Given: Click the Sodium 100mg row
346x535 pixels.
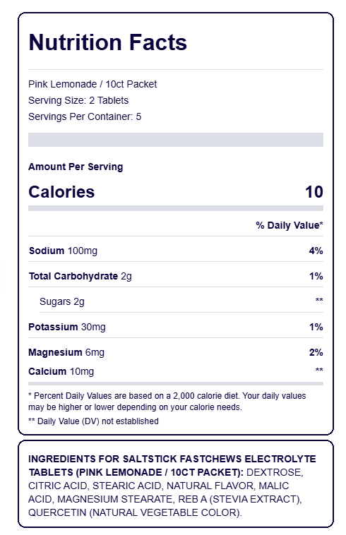Looking at the screenshot, I should [176, 251].
